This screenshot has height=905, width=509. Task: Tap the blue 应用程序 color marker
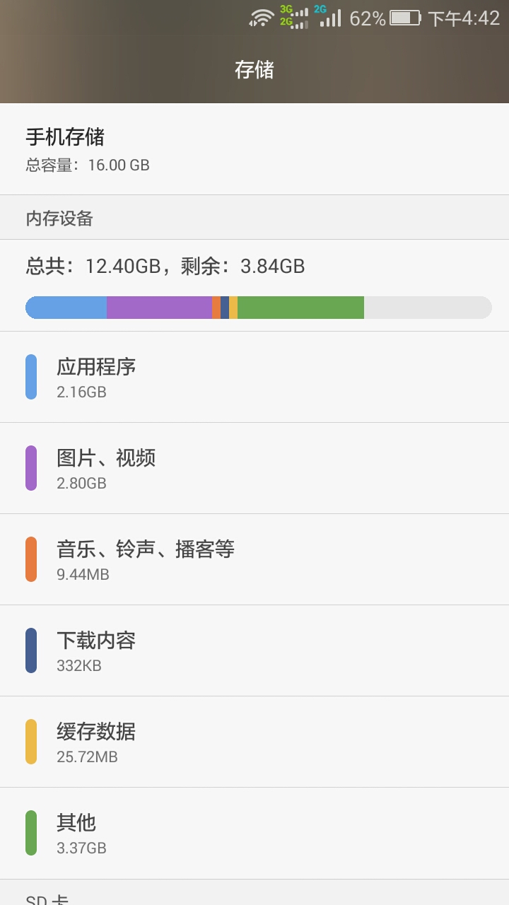pyautogui.click(x=31, y=377)
